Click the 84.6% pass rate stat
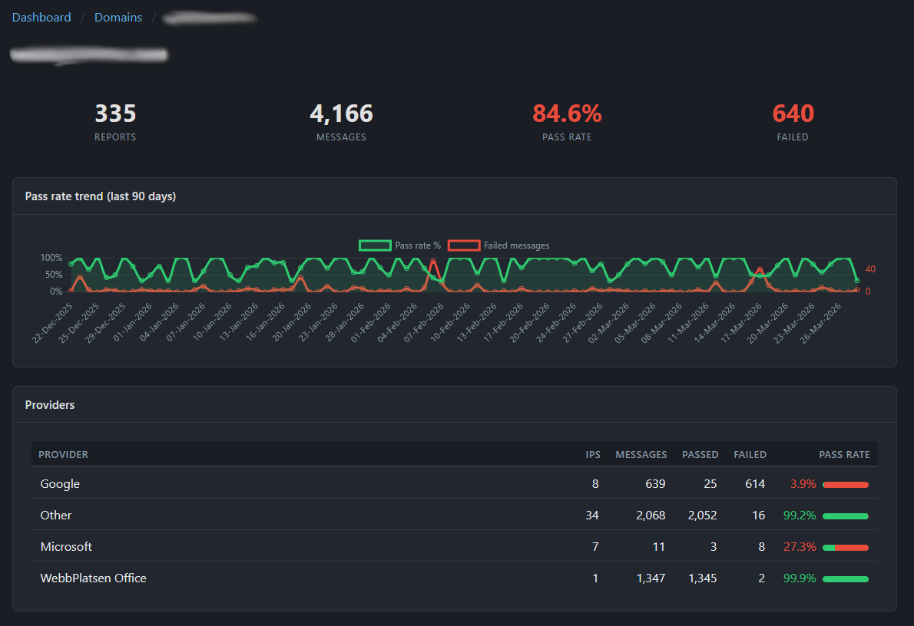914x626 pixels. pos(567,114)
